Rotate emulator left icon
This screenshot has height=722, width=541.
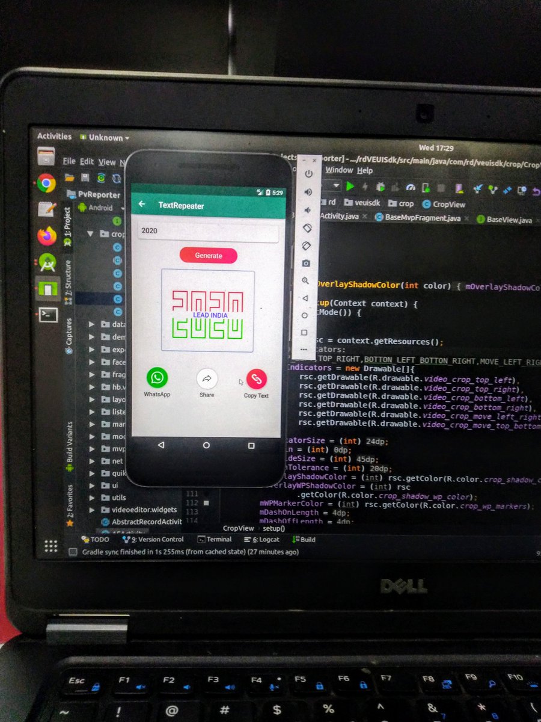click(x=307, y=228)
